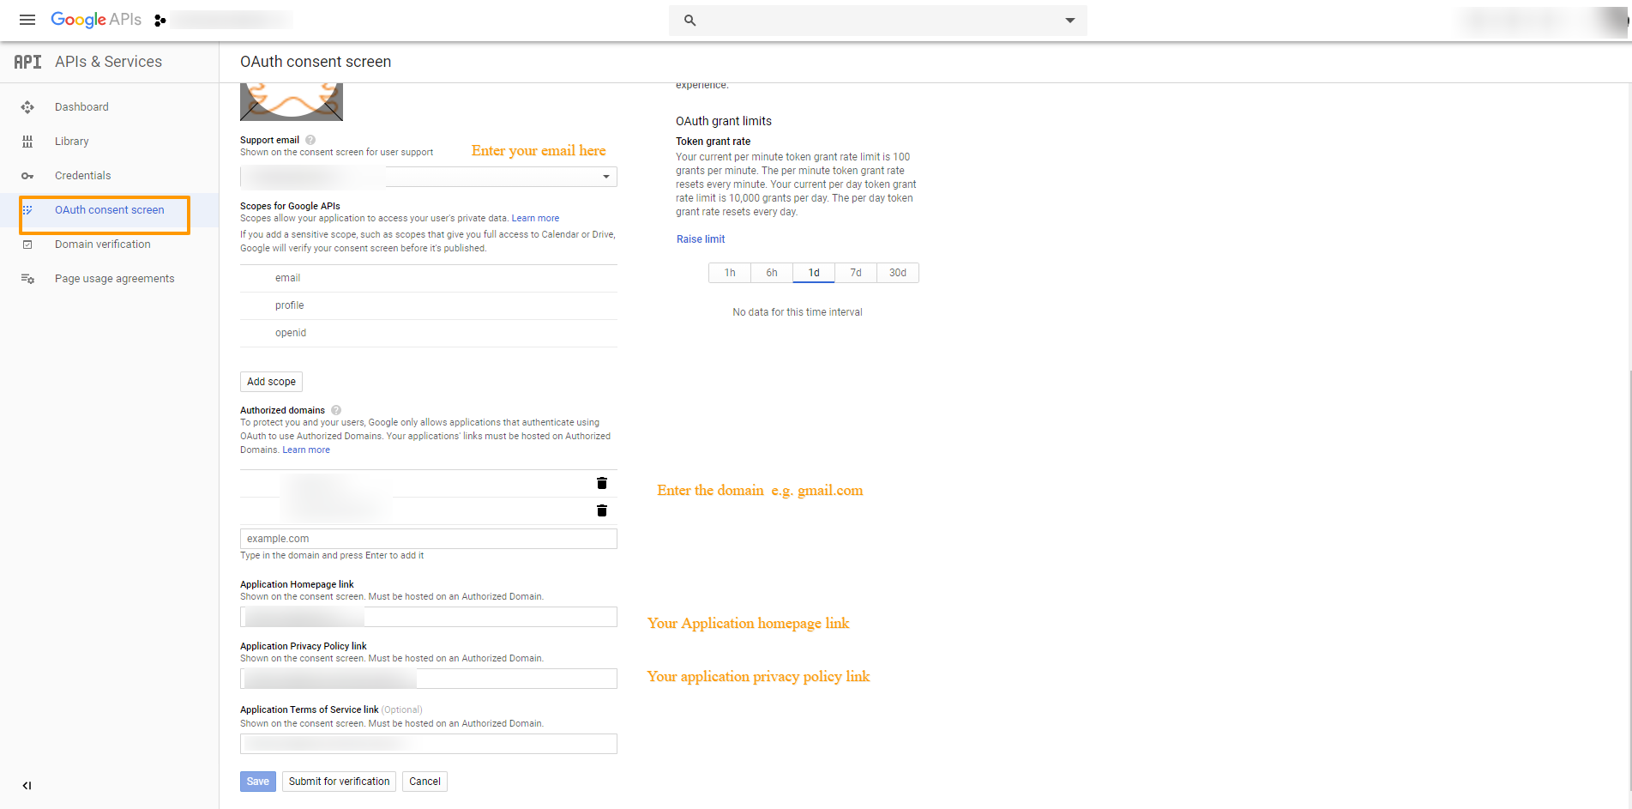The image size is (1632, 809).
Task: Click the Save button
Action: (x=258, y=782)
